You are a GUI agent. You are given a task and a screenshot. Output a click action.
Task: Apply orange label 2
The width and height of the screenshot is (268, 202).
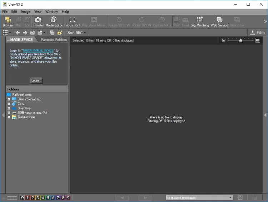pos(33,198)
